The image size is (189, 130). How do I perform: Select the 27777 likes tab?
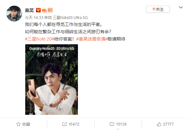[165, 124]
